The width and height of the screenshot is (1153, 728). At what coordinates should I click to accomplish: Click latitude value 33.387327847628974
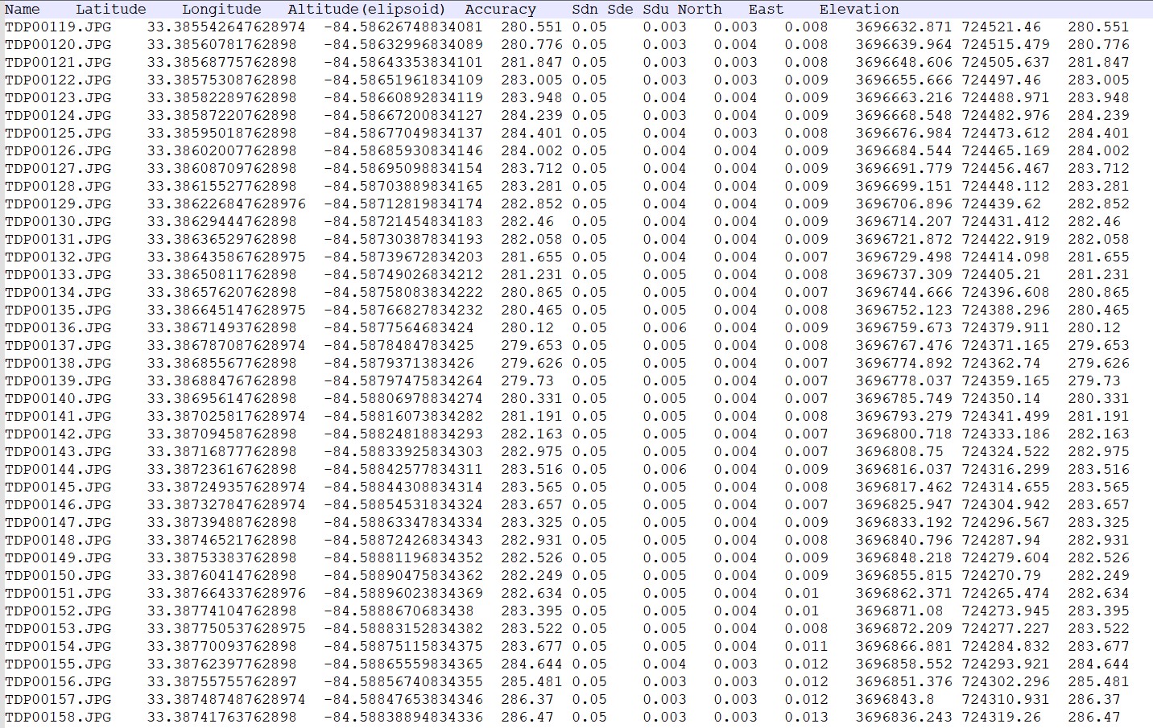pos(226,504)
